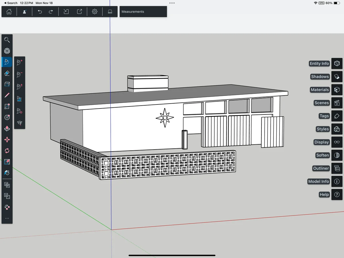Expand the more tools ellipsis
Viewport: 344px width, 258px height.
pyautogui.click(x=7, y=218)
